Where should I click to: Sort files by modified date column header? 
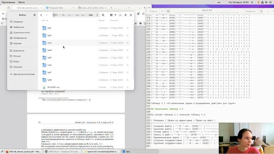114,21
